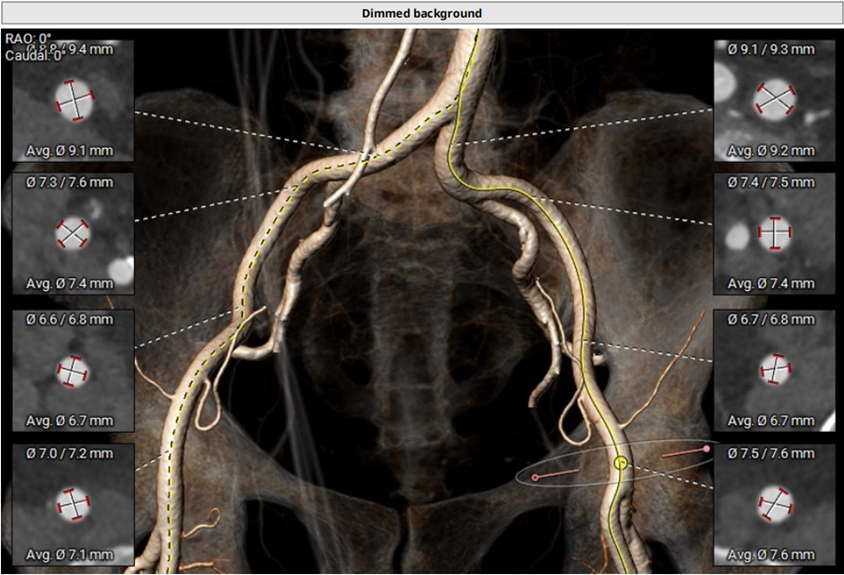Click the measurement crosshair in the Avg. Ø 7.1 mm view

tap(73, 504)
